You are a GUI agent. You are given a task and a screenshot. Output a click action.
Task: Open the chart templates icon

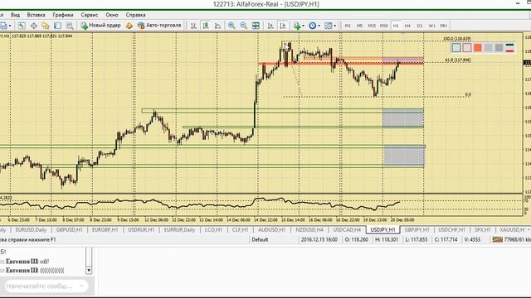(328, 26)
